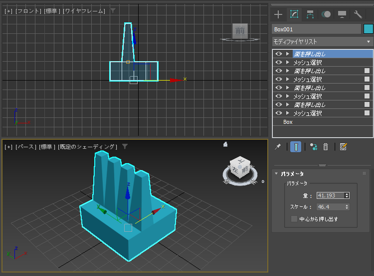Viewport: 374px width, 276px height.
Task: Click the parameters rollout grip handle icon
Action: 364,174
